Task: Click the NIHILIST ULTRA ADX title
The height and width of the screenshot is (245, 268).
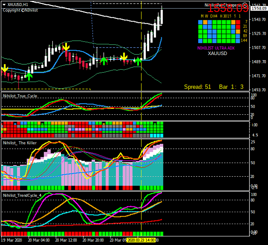Action: click(x=216, y=48)
